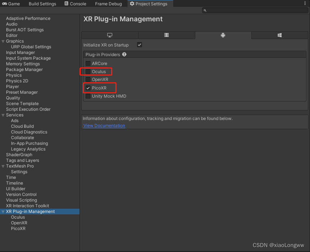Open Package Manager settings

pos(24,70)
